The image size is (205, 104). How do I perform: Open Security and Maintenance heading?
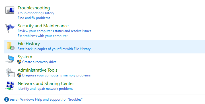click(43, 26)
